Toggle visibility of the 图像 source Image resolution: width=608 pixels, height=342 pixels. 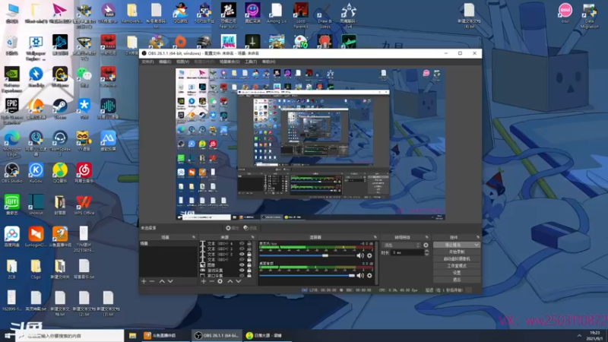click(242, 264)
